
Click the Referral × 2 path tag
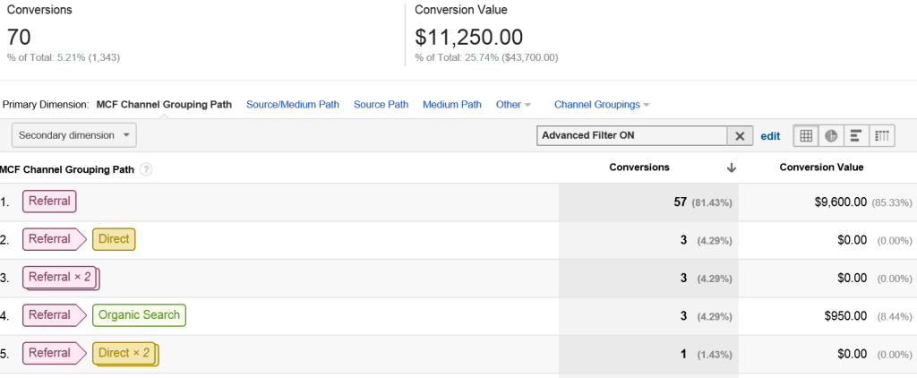(x=61, y=278)
